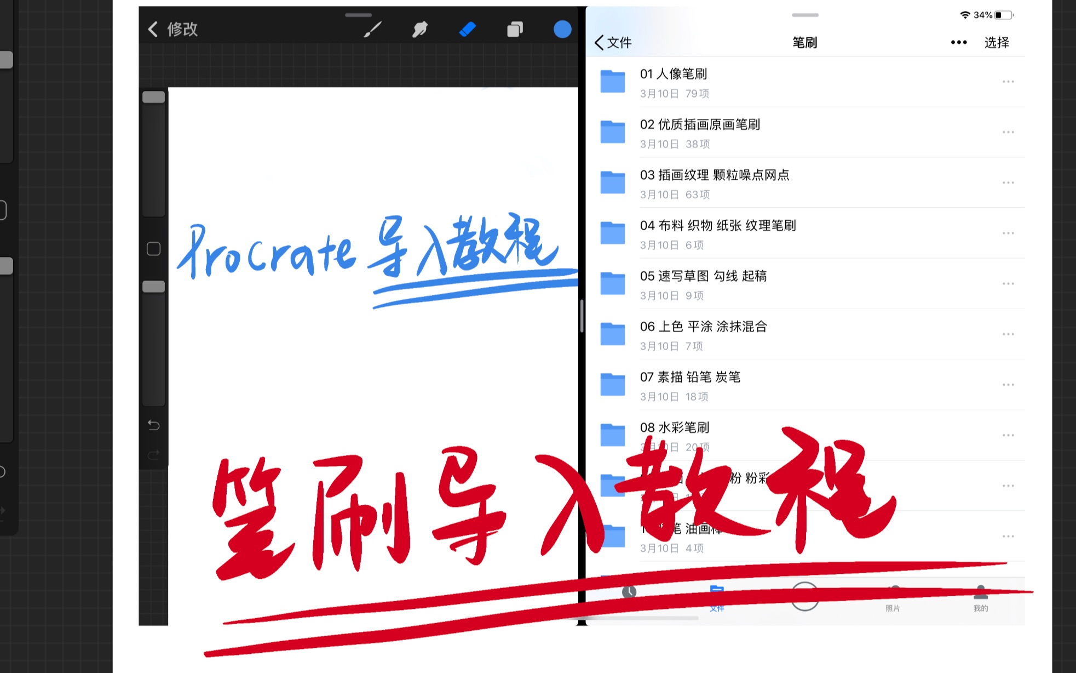The image size is (1076, 673).
Task: Check the Wi-Fi status icon
Action: (965, 15)
